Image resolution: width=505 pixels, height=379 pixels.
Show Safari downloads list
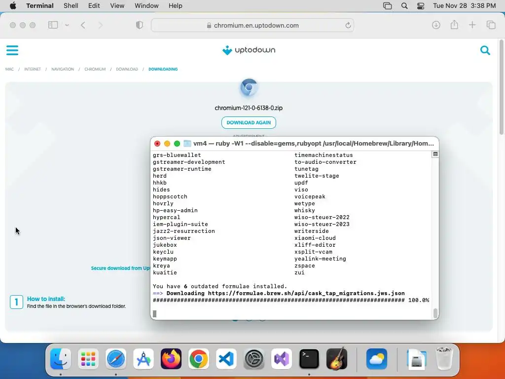coord(436,25)
